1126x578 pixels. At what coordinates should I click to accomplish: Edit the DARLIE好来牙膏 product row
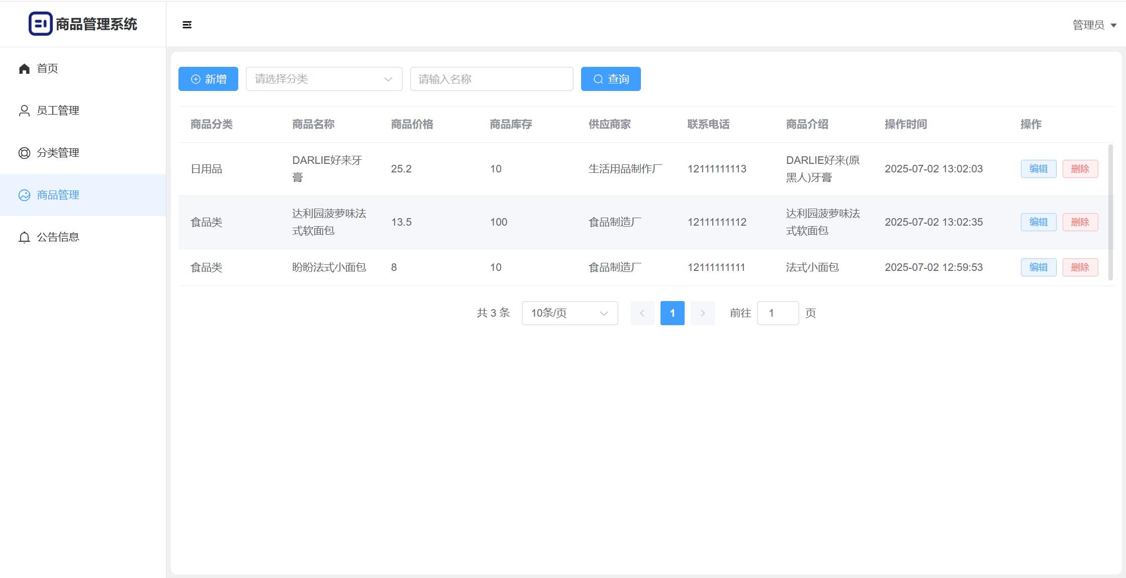coord(1038,169)
